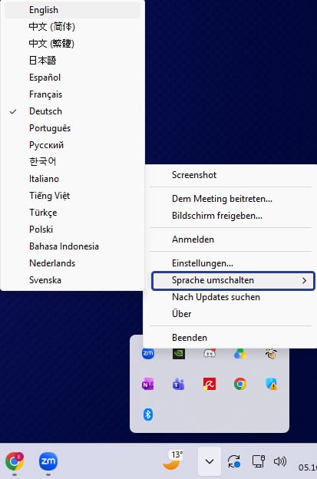Screen dimensions: 317x479
Task: Switch language to Italiano
Action: click(x=73, y=179)
